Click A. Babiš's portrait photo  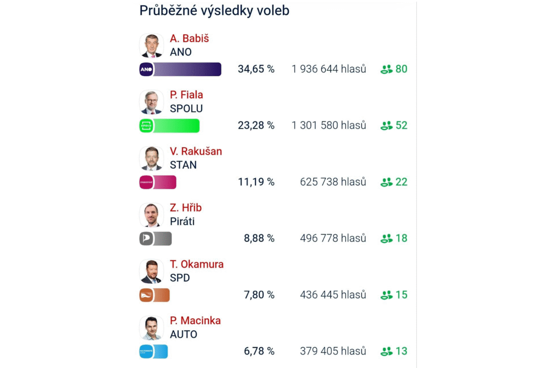coord(151,46)
